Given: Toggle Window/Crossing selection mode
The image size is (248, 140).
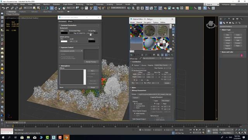Looking at the screenshot, I should (47, 8).
